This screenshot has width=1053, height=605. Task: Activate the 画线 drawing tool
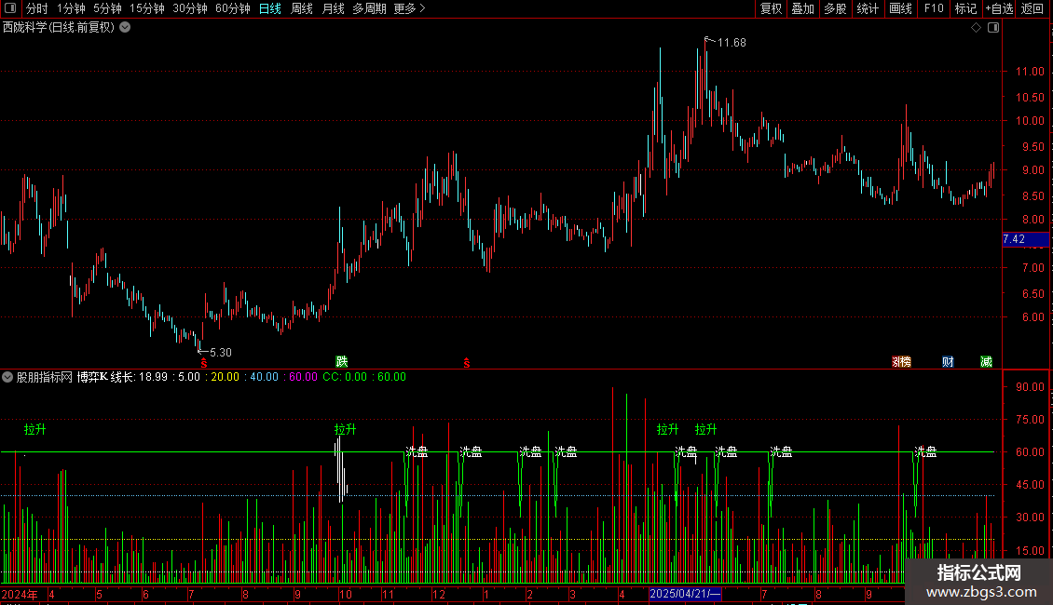click(x=900, y=8)
